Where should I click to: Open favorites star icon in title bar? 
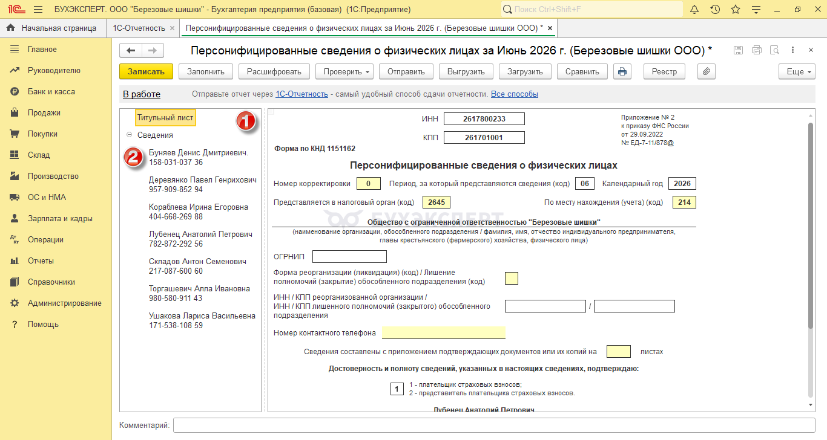[x=736, y=10]
